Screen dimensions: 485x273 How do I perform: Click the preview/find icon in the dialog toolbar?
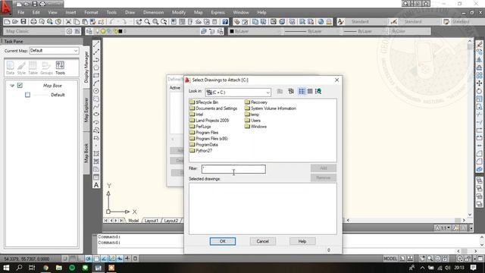point(318,91)
